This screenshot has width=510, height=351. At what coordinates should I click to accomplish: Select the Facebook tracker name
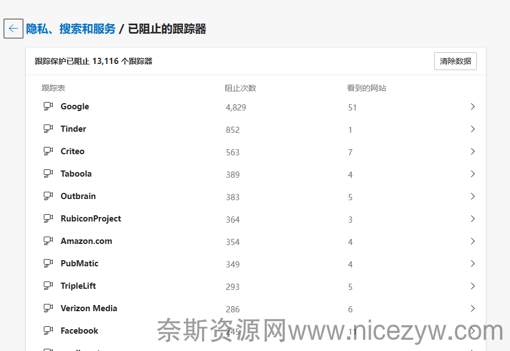(x=79, y=331)
